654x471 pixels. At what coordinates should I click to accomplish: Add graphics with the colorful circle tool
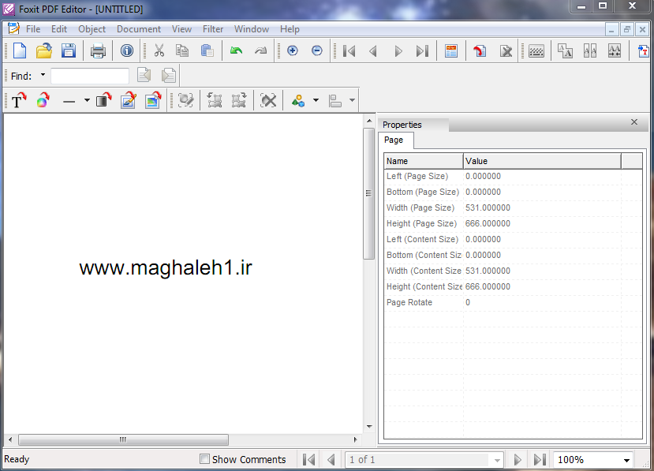coord(43,100)
